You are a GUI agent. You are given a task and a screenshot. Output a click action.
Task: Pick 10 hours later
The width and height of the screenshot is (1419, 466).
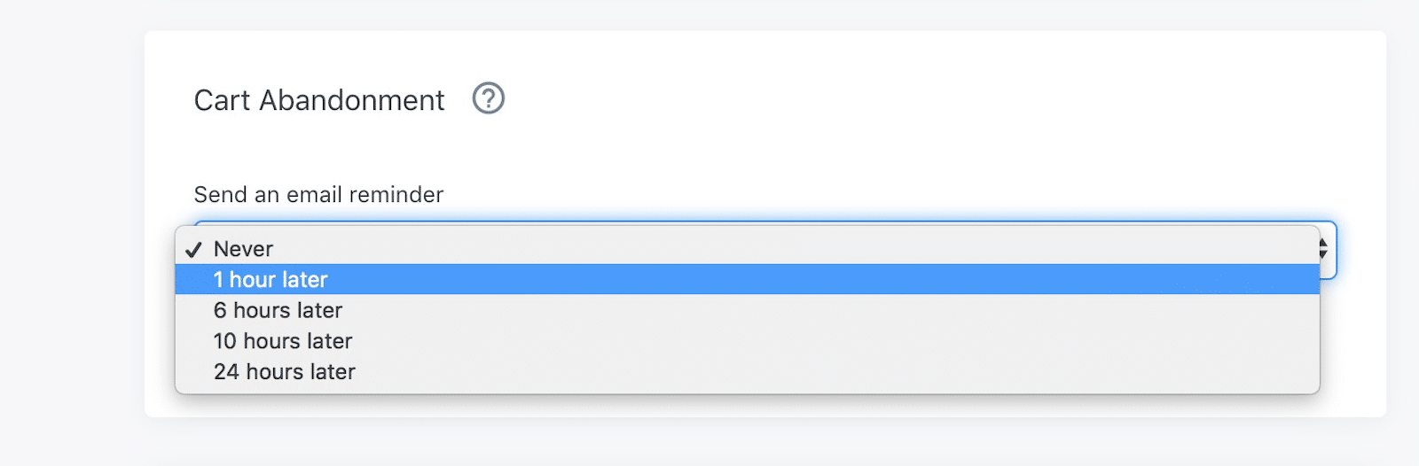[748, 341]
